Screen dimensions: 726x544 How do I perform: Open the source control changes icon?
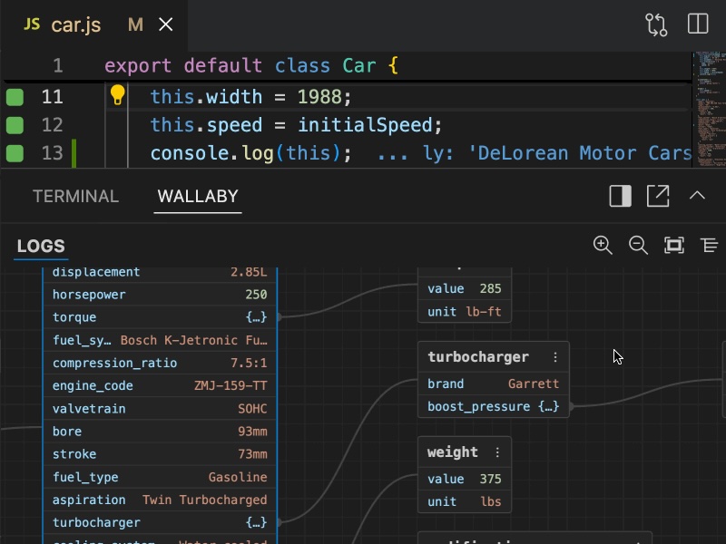click(x=656, y=24)
